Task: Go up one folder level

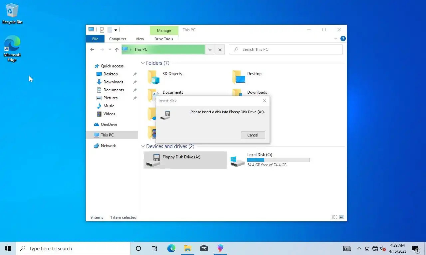Action: pyautogui.click(x=116, y=49)
